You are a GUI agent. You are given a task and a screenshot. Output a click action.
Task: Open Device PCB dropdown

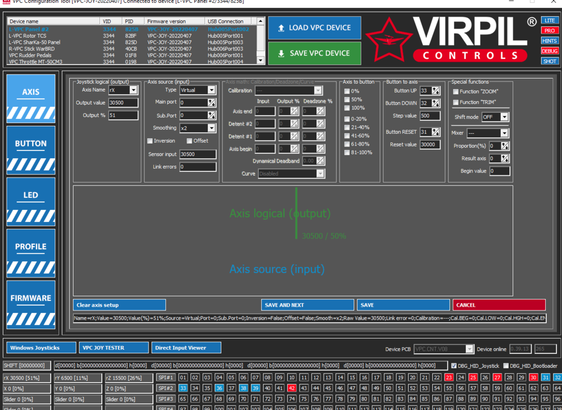tap(469, 349)
